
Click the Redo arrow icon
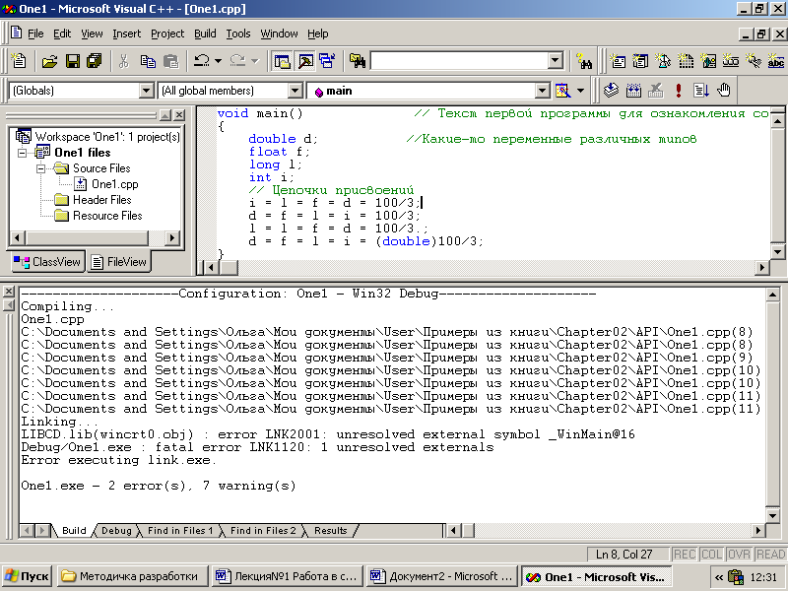pos(237,61)
